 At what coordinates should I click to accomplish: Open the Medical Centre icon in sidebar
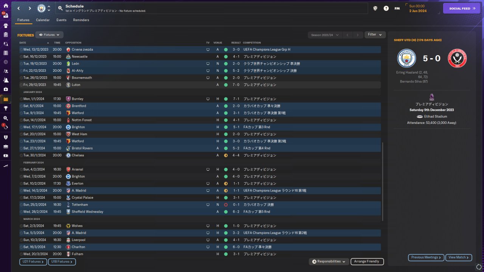coord(5,89)
